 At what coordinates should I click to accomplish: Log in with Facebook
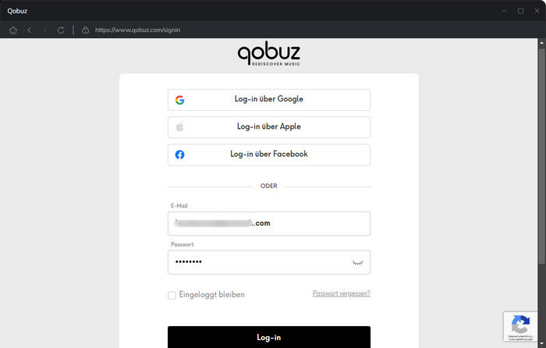pos(269,154)
